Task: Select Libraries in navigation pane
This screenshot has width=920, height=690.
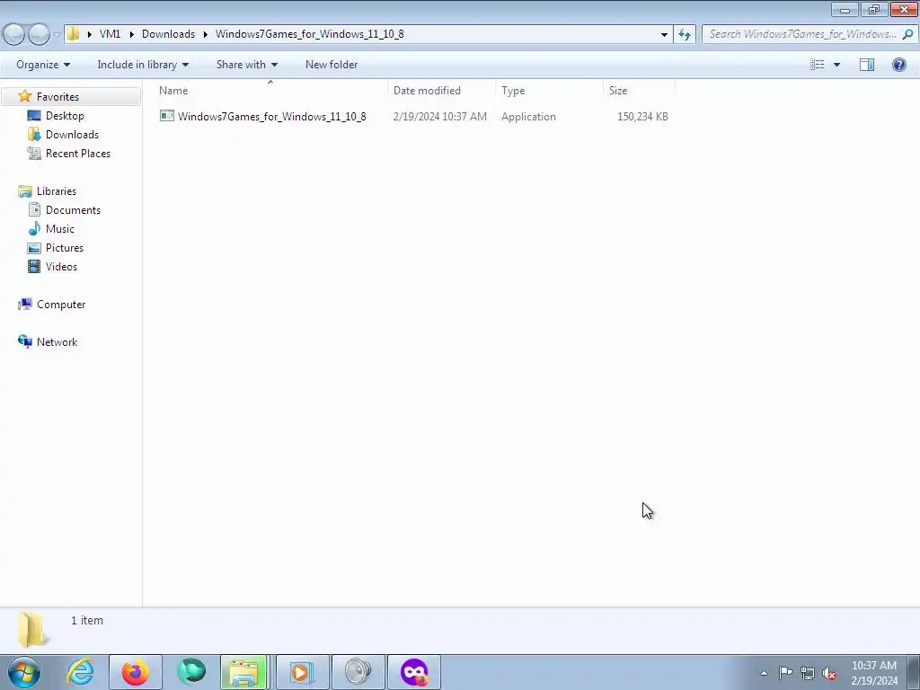Action: [57, 191]
